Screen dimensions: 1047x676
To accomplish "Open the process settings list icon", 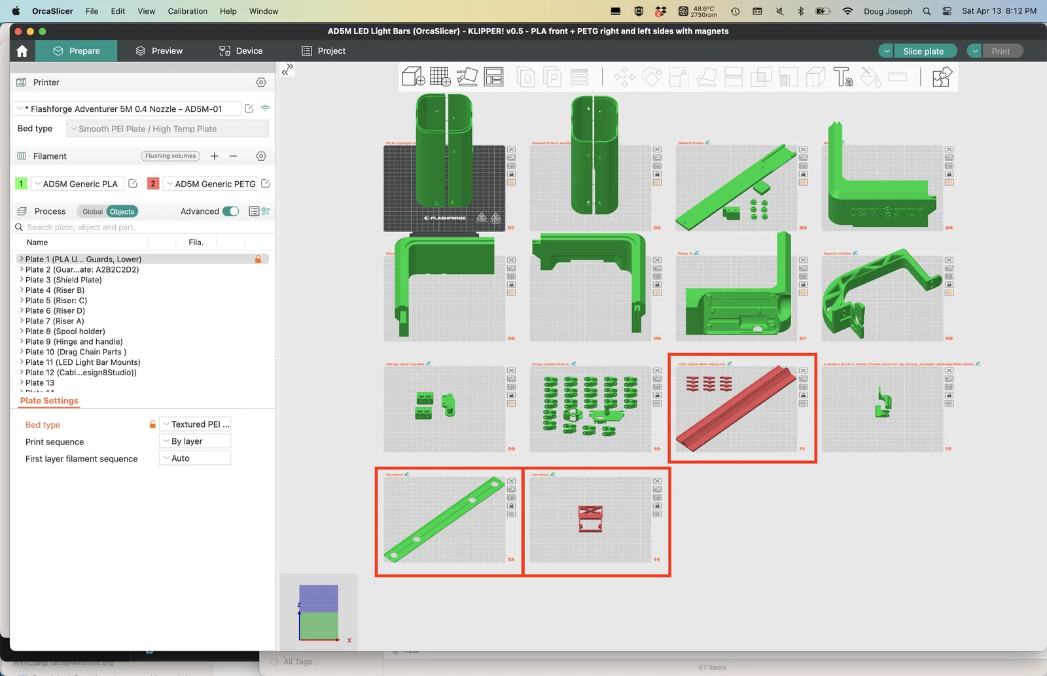I will [254, 211].
